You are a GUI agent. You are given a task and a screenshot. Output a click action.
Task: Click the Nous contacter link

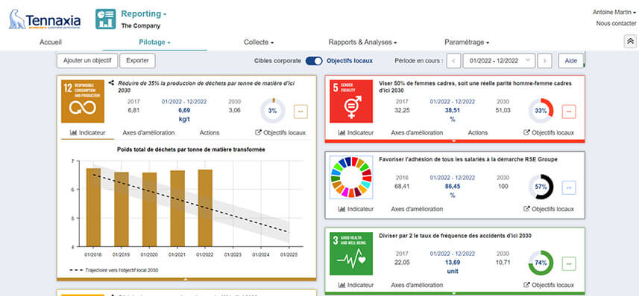616,24
